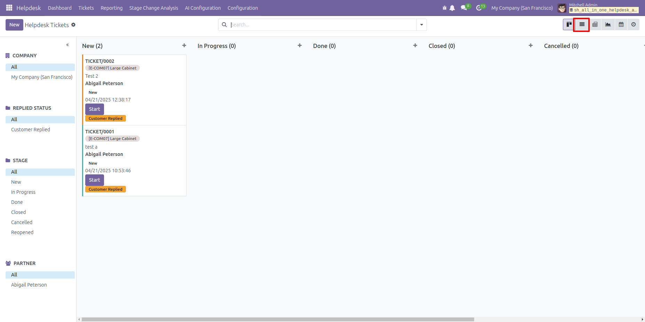Click the scrollbar's left arrow

pyautogui.click(x=79, y=319)
